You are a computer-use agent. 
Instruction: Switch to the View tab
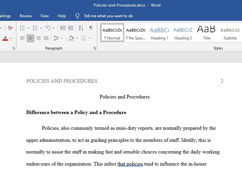point(45,16)
